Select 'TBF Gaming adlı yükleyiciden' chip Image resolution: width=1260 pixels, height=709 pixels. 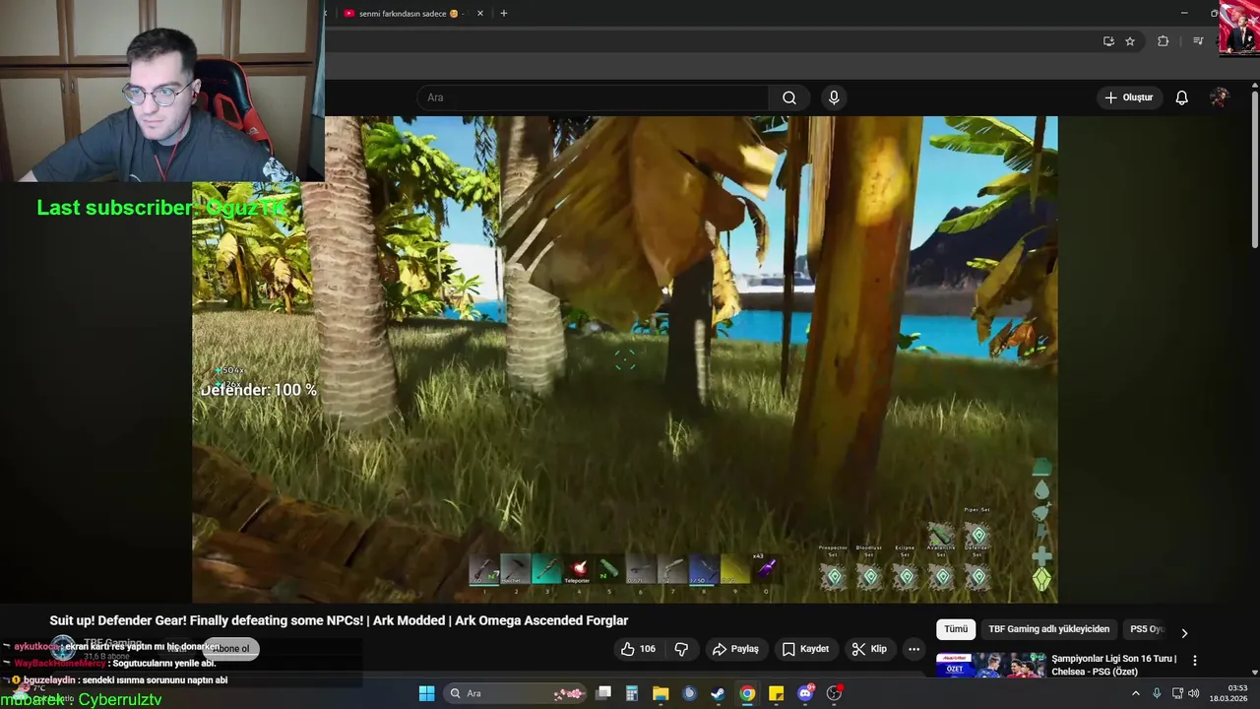click(1048, 629)
